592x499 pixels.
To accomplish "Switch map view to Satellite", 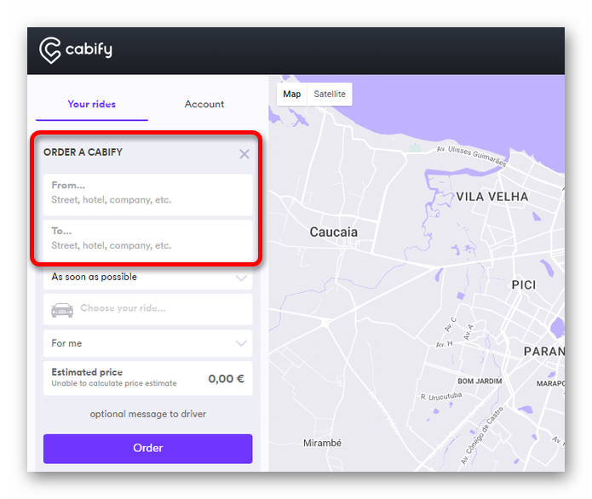I will pos(330,94).
